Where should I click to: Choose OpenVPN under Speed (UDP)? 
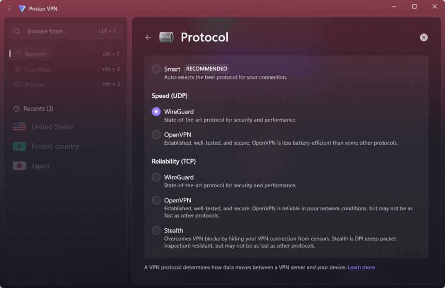(156, 135)
